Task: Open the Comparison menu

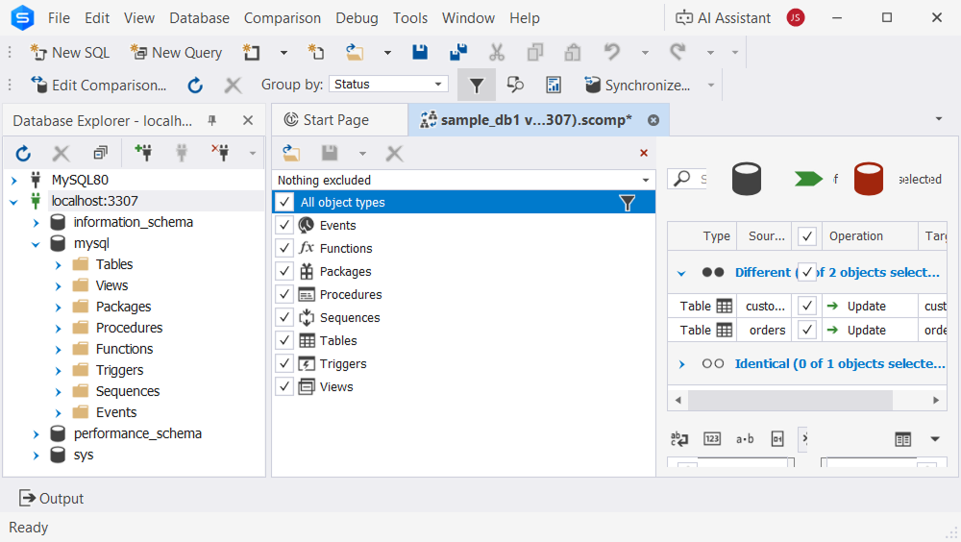Action: point(283,18)
